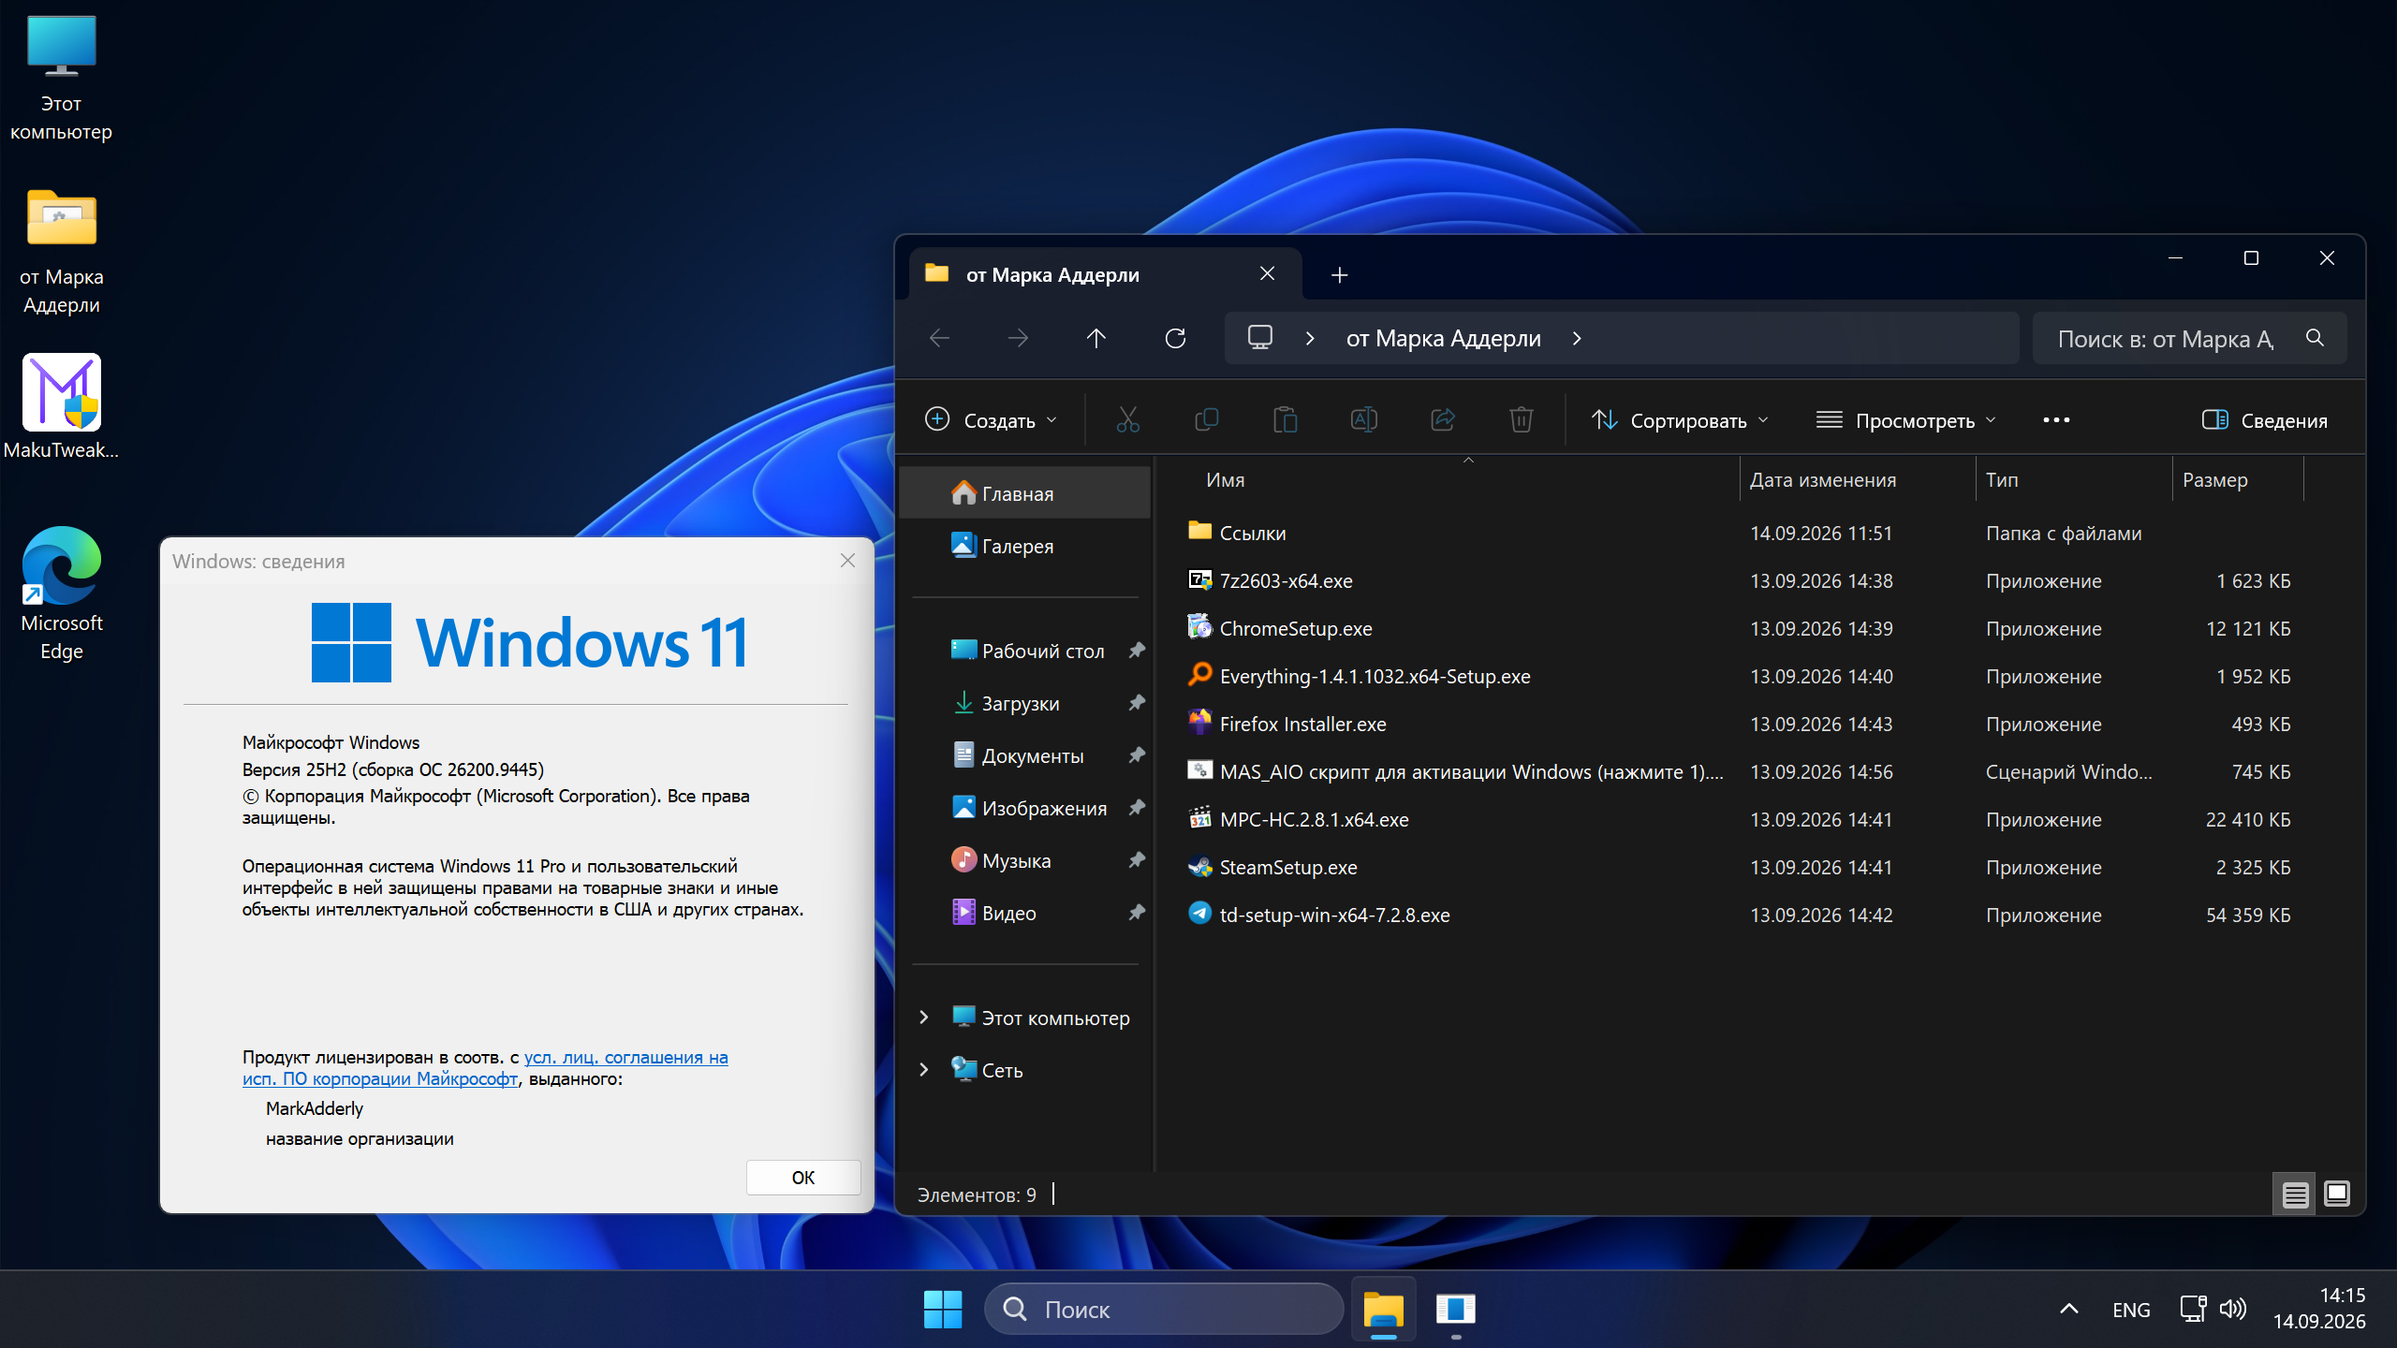This screenshot has height=1348, width=2397.
Task: Open "Рабочий стол" in the navigation pane
Action: point(1025,651)
